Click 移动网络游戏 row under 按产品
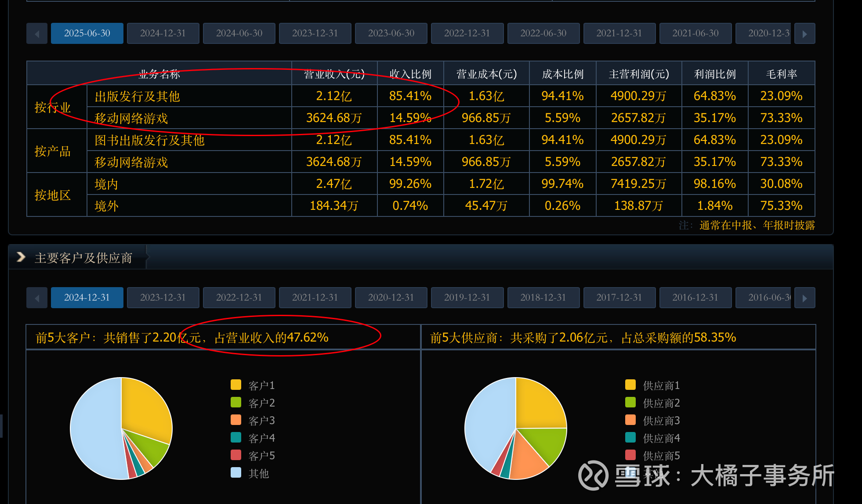This screenshot has height=504, width=862. (x=131, y=162)
